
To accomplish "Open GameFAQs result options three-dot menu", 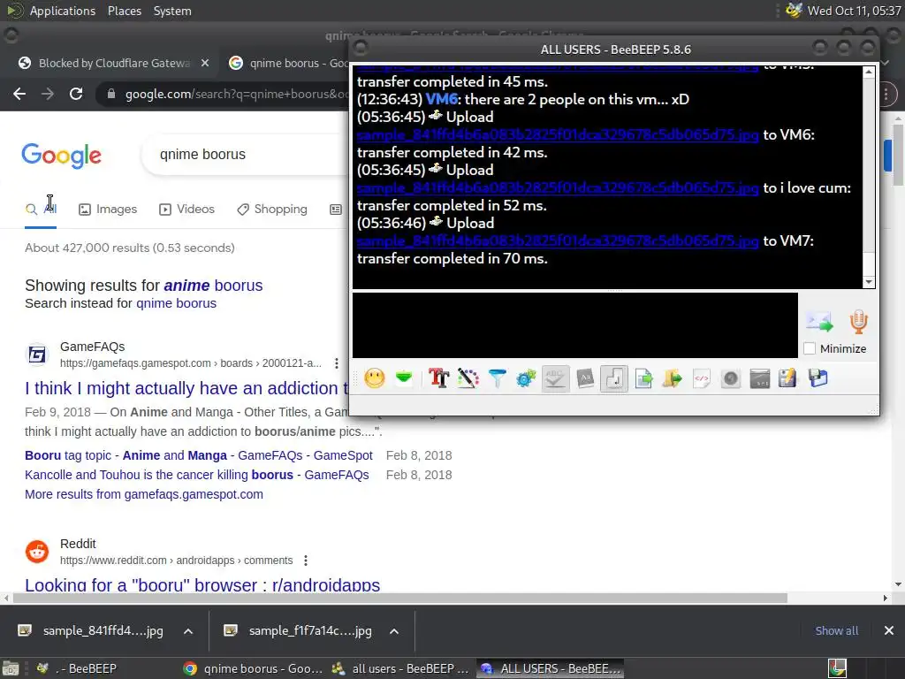I will pos(337,363).
